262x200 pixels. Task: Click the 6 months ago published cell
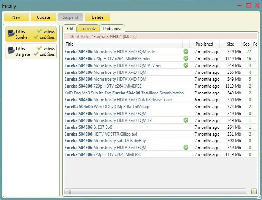click(x=207, y=100)
